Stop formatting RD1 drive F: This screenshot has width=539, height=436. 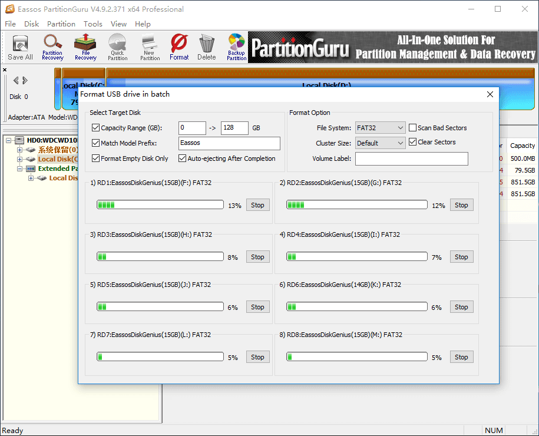[x=258, y=205]
